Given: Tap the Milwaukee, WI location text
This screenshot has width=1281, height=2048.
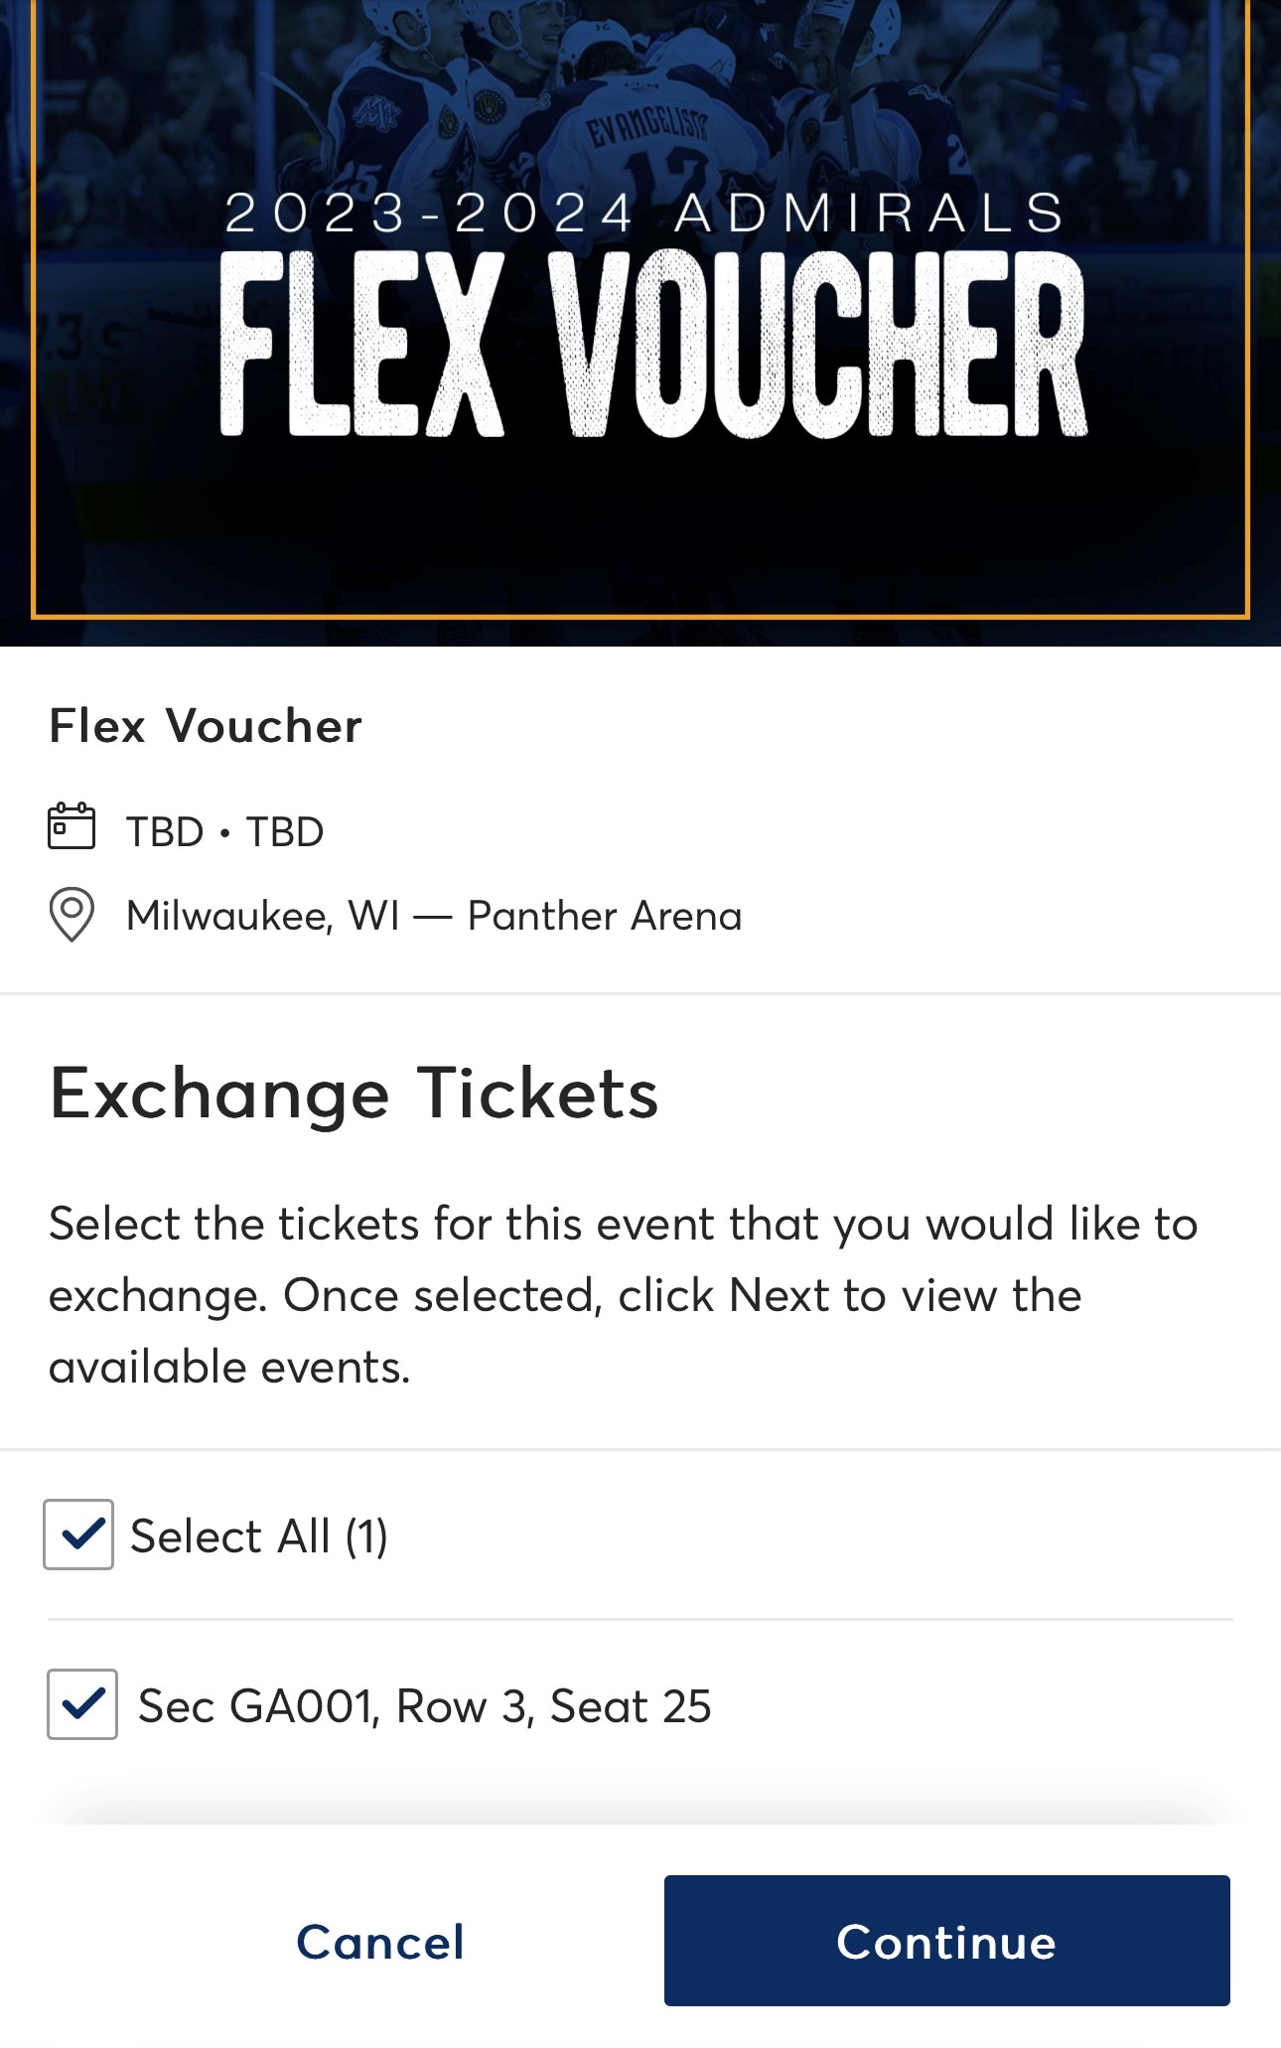Looking at the screenshot, I should click(x=263, y=916).
